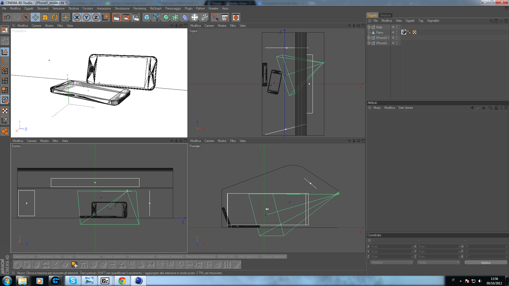Click the Undo arrow icon

click(x=7, y=17)
